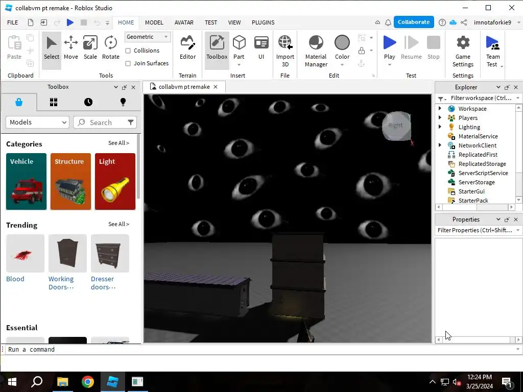Open the Geometric snapping mode dropdown
The image size is (523, 392).
point(148,37)
